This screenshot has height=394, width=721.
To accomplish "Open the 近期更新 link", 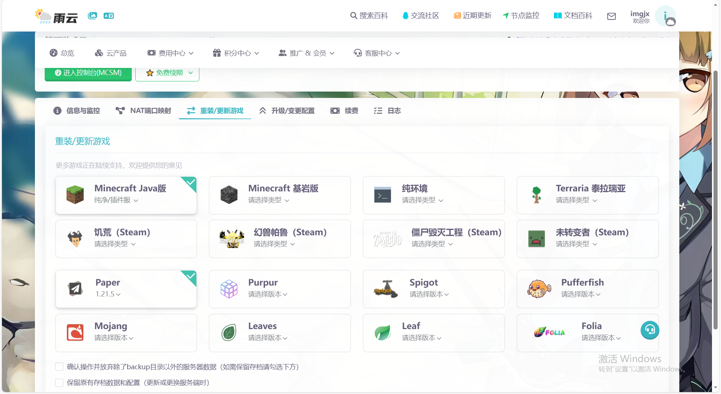I will (x=472, y=15).
